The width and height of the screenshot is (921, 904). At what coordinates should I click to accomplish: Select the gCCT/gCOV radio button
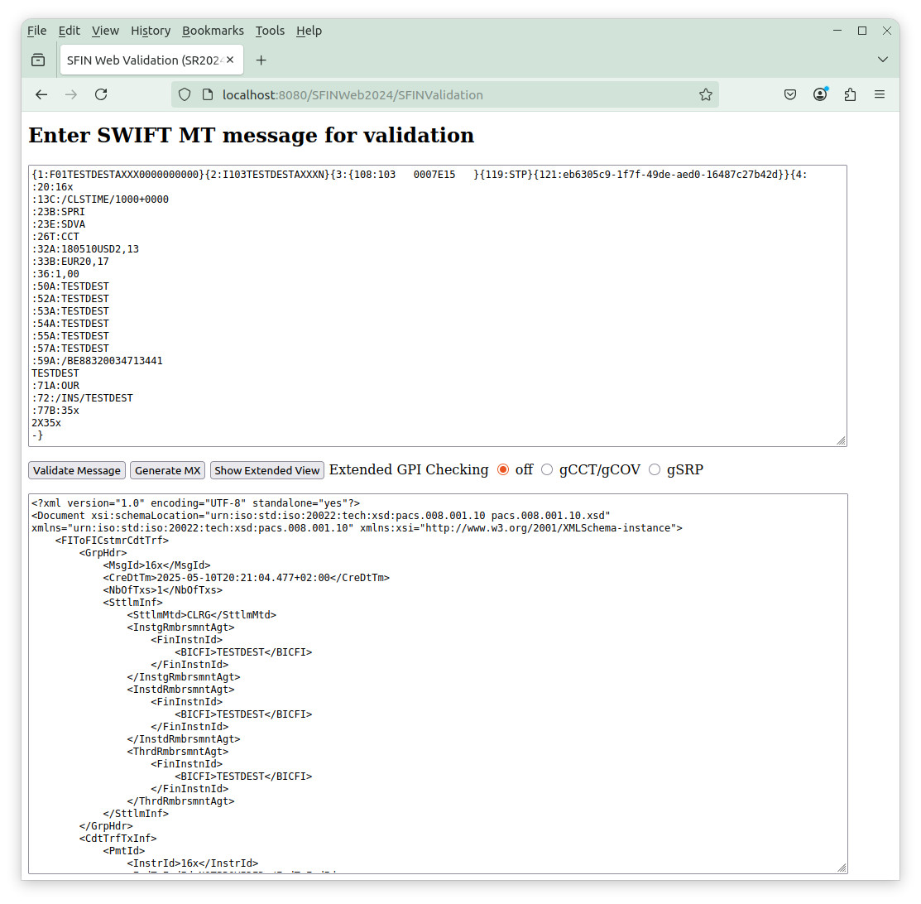(x=547, y=469)
